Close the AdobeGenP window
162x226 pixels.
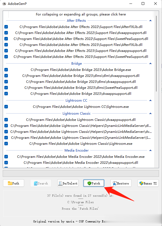155,4
